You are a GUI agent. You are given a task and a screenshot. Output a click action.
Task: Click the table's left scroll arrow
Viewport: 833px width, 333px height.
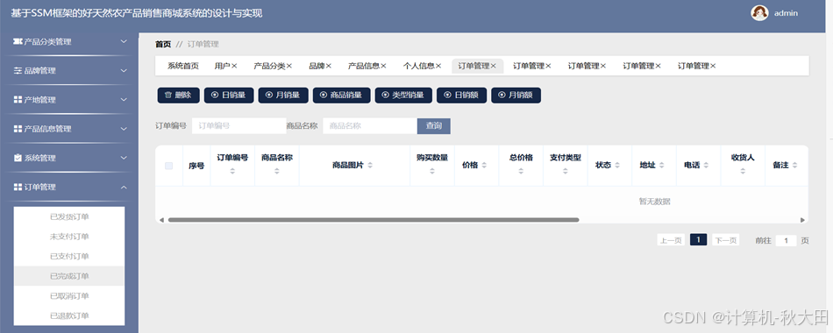(161, 220)
